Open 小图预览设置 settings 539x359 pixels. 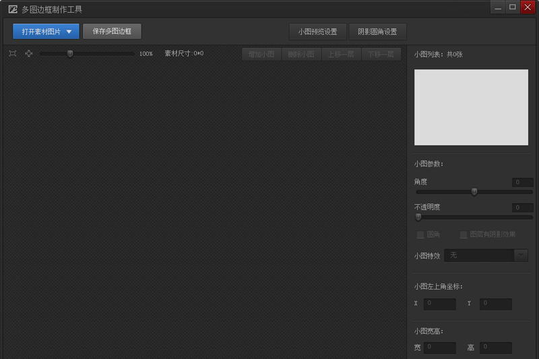[x=317, y=32]
